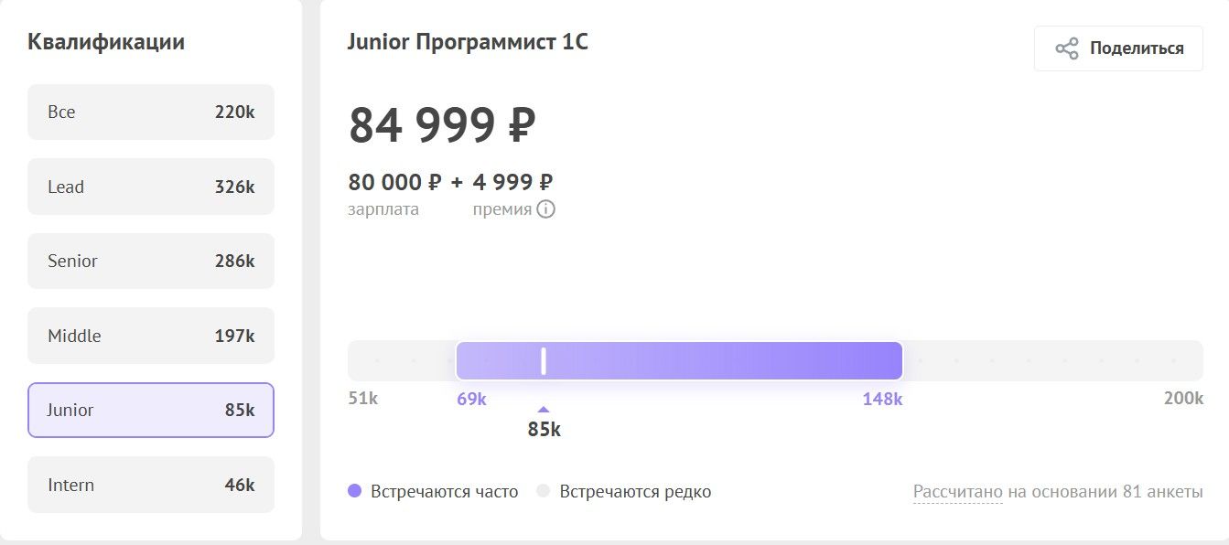
Task: Click the 200k maximum scale label
Action: (1183, 399)
